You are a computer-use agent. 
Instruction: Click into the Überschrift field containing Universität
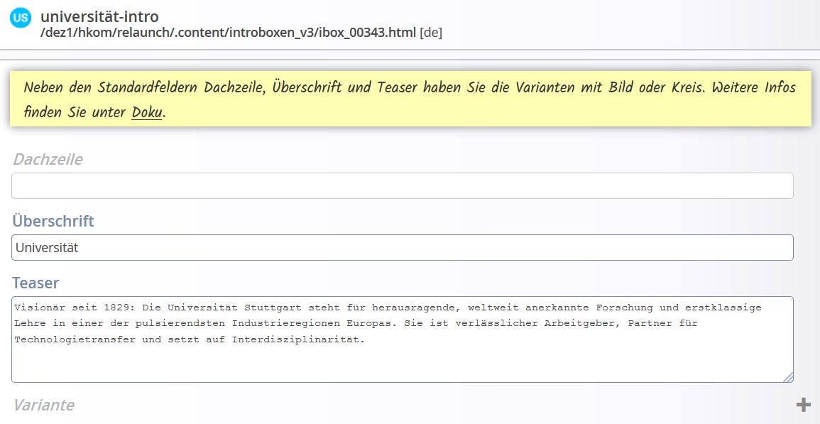click(x=402, y=248)
